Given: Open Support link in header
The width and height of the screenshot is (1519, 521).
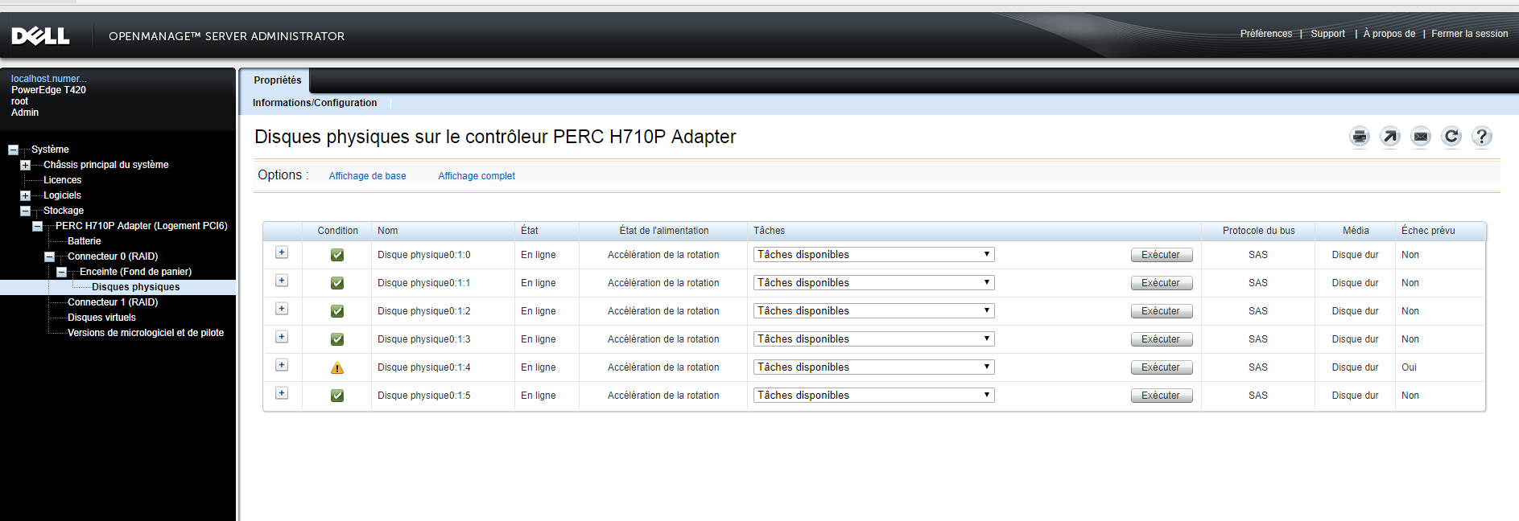Looking at the screenshot, I should 1327,34.
